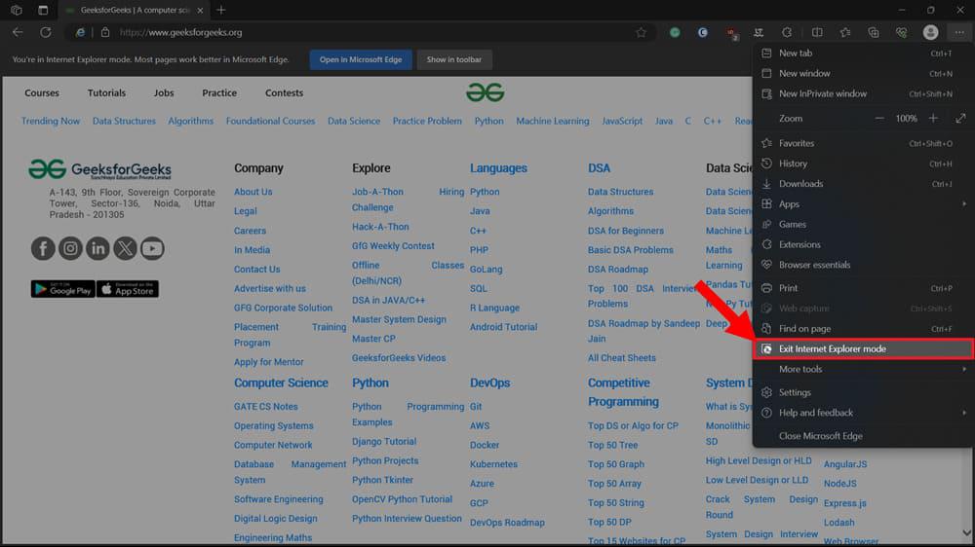
Task: Choose Print from the menu
Action: click(863, 288)
